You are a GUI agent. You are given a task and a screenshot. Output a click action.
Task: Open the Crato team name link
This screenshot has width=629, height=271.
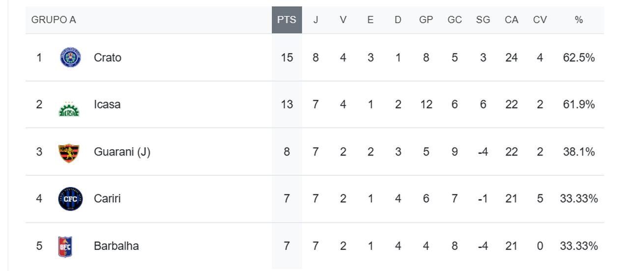click(108, 57)
